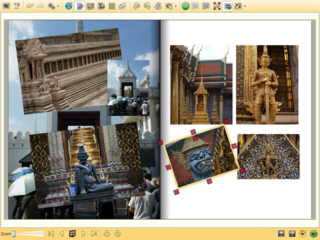Click the stacked pages copy icon

(122, 6)
